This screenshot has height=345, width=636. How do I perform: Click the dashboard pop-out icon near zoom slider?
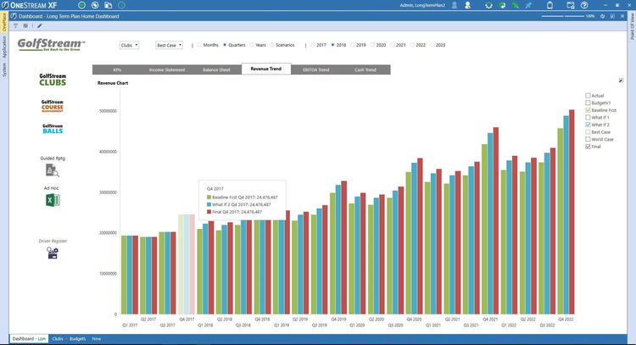(612, 16)
